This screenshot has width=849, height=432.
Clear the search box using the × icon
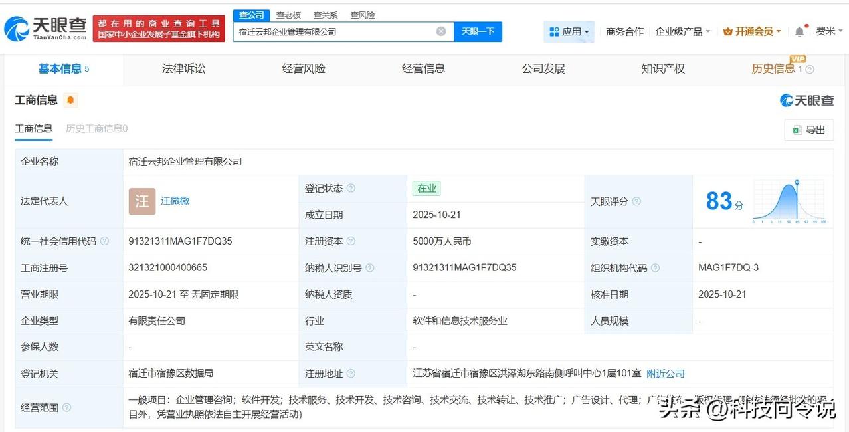440,31
